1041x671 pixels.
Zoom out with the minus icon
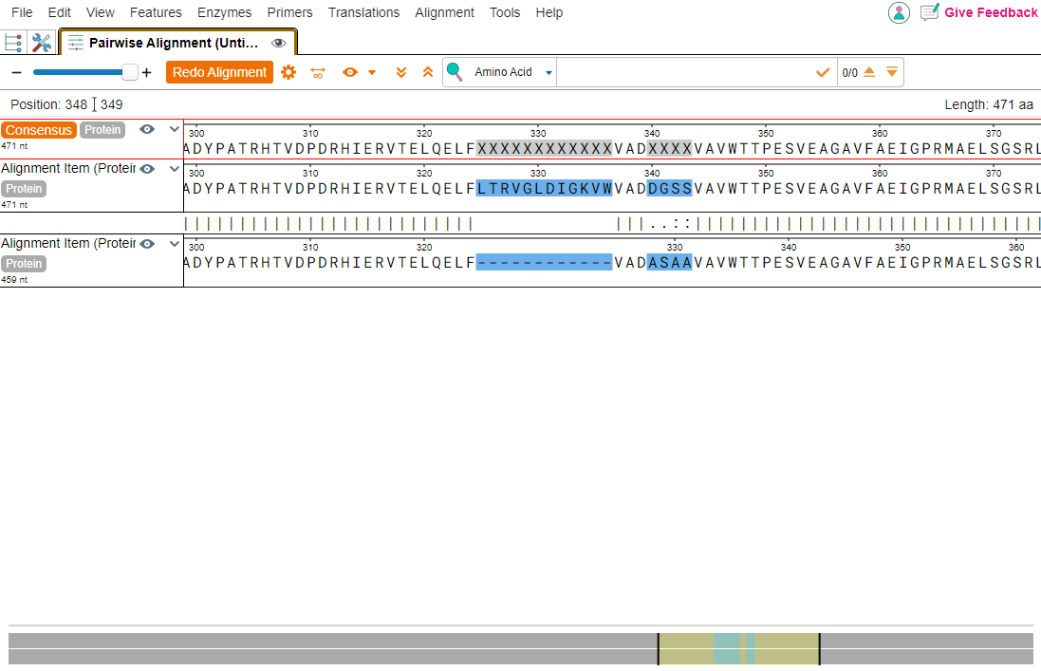point(17,72)
